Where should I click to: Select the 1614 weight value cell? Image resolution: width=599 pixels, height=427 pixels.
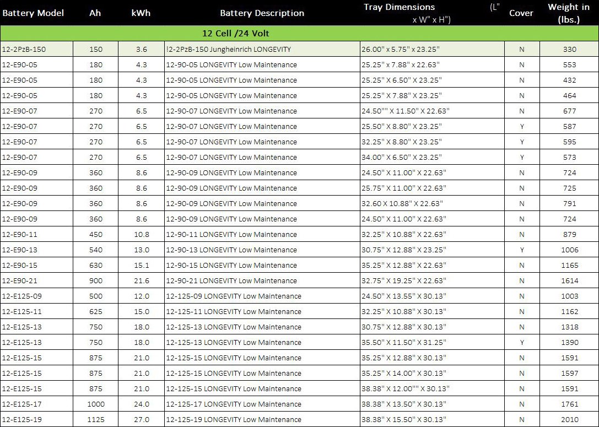click(569, 280)
